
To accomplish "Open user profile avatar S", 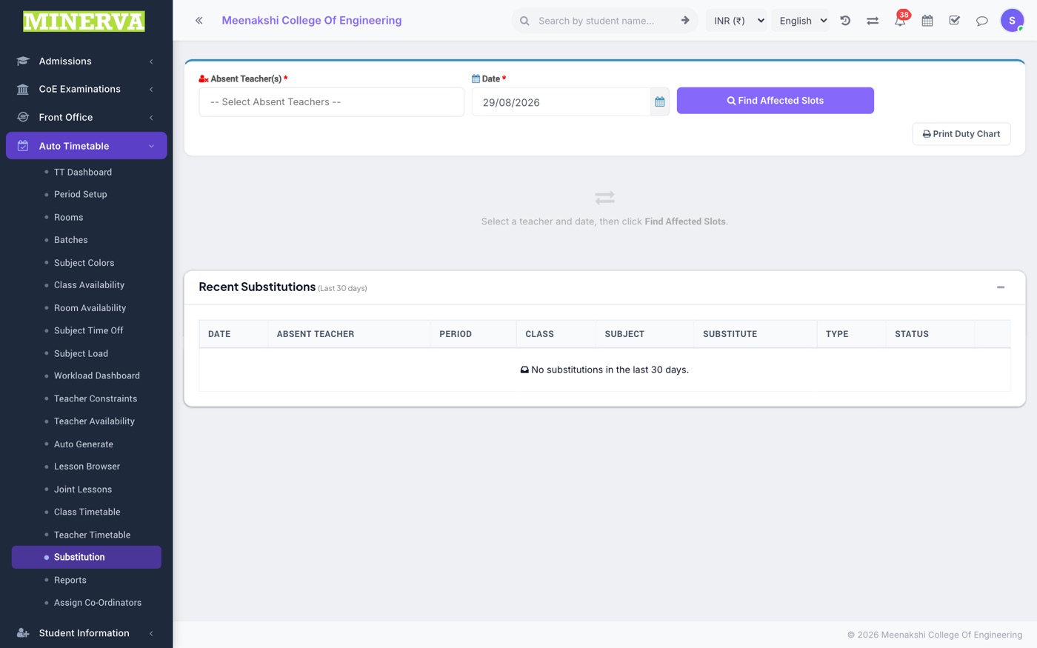I will 1012,21.
